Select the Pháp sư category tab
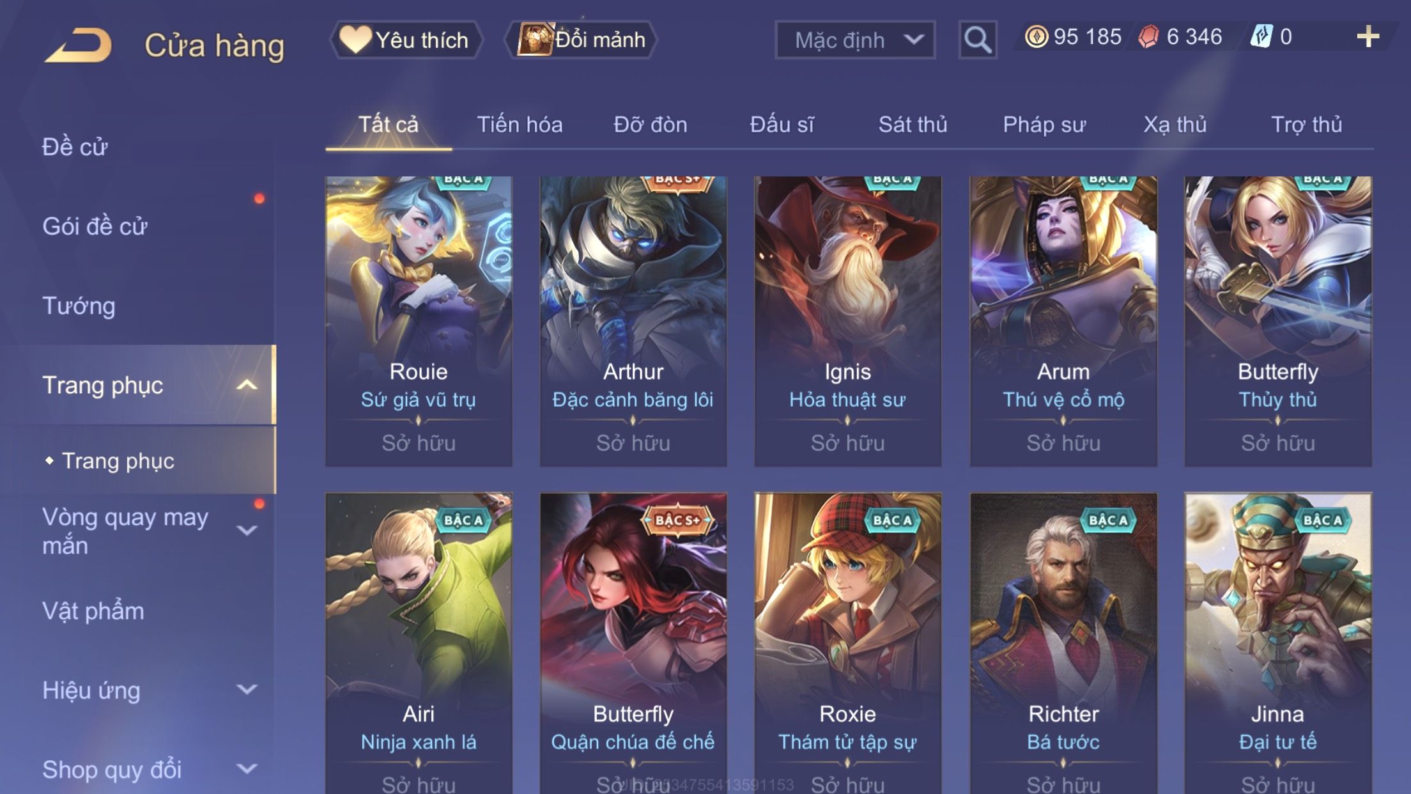 tap(1044, 124)
